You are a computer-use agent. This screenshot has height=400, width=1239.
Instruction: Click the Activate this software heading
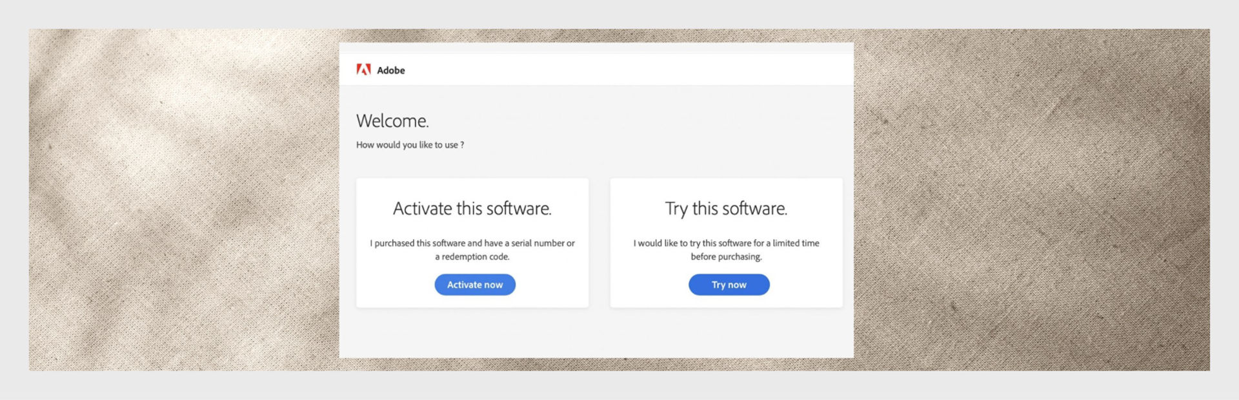[473, 208]
